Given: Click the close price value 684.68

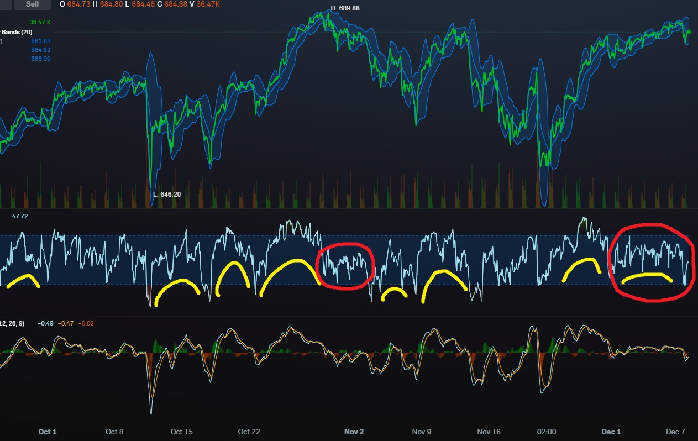Looking at the screenshot, I should tap(175, 4).
